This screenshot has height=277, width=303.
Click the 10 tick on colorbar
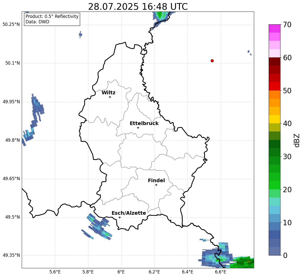(x=287, y=222)
